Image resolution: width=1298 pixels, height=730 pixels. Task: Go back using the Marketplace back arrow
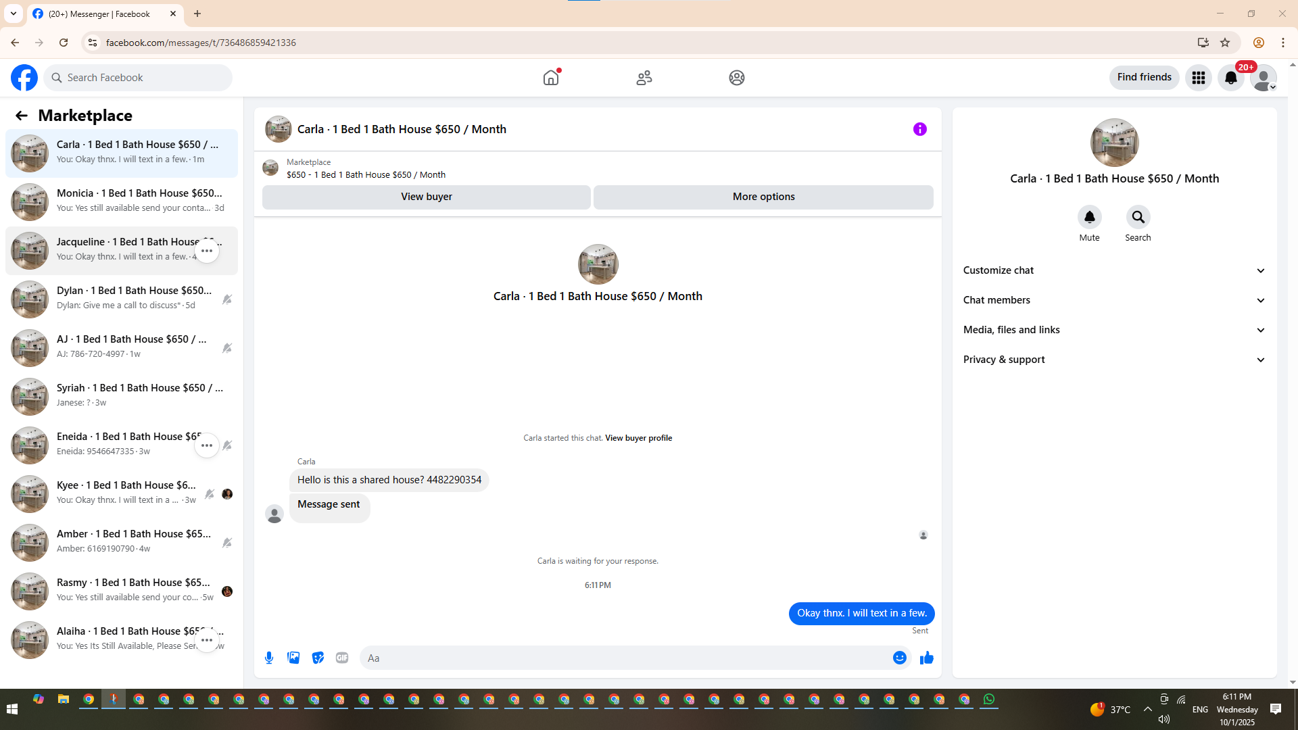(x=22, y=116)
